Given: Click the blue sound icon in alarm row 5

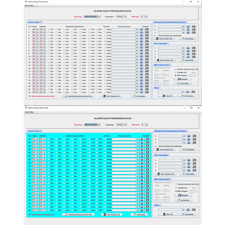Looking at the screenshot, I should point(141,41).
